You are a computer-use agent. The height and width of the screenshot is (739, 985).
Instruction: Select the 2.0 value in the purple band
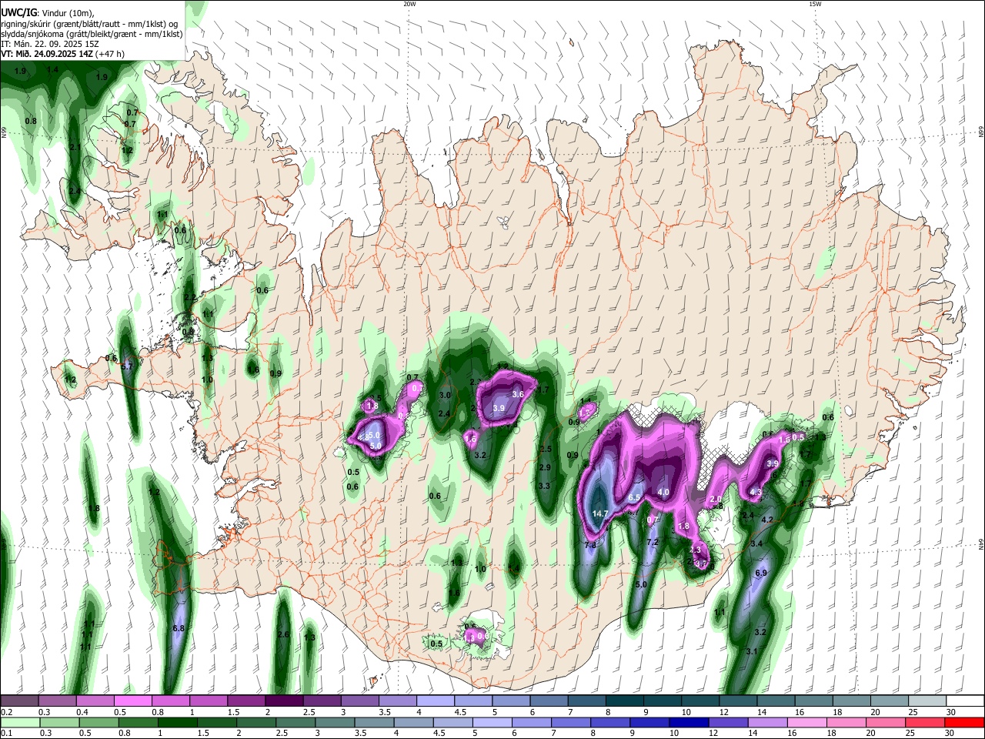coord(716,500)
